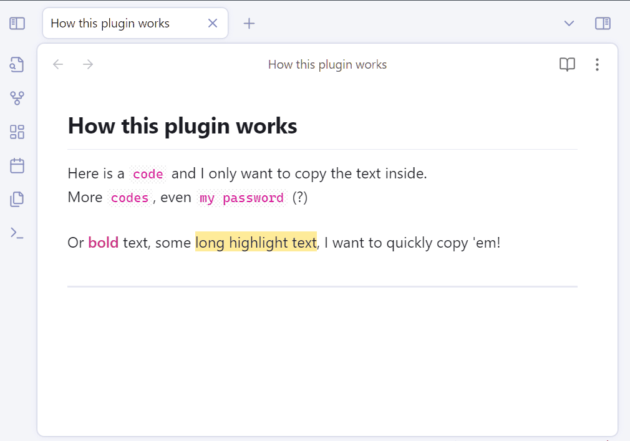Toggle the right sidebar panel
Viewport: 630px width, 441px height.
[603, 23]
